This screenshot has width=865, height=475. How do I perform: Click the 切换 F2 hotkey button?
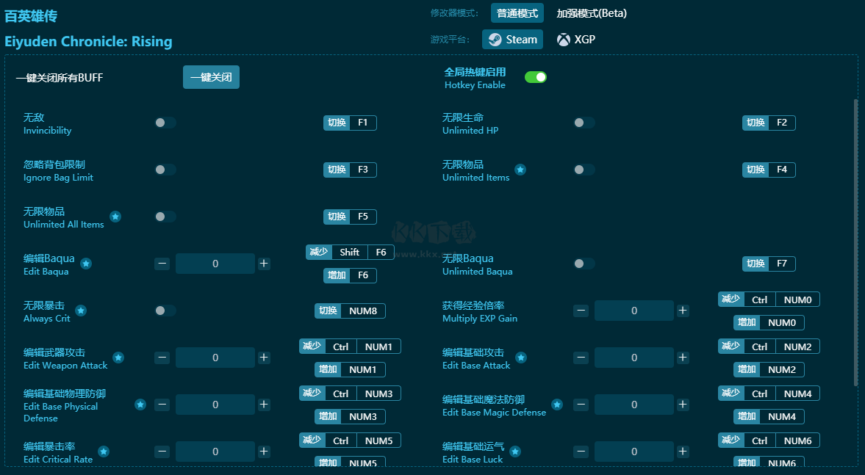pyautogui.click(x=769, y=123)
